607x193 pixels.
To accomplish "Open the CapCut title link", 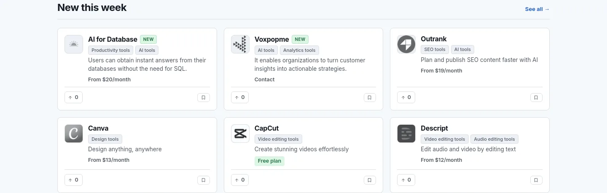I will pyautogui.click(x=267, y=128).
